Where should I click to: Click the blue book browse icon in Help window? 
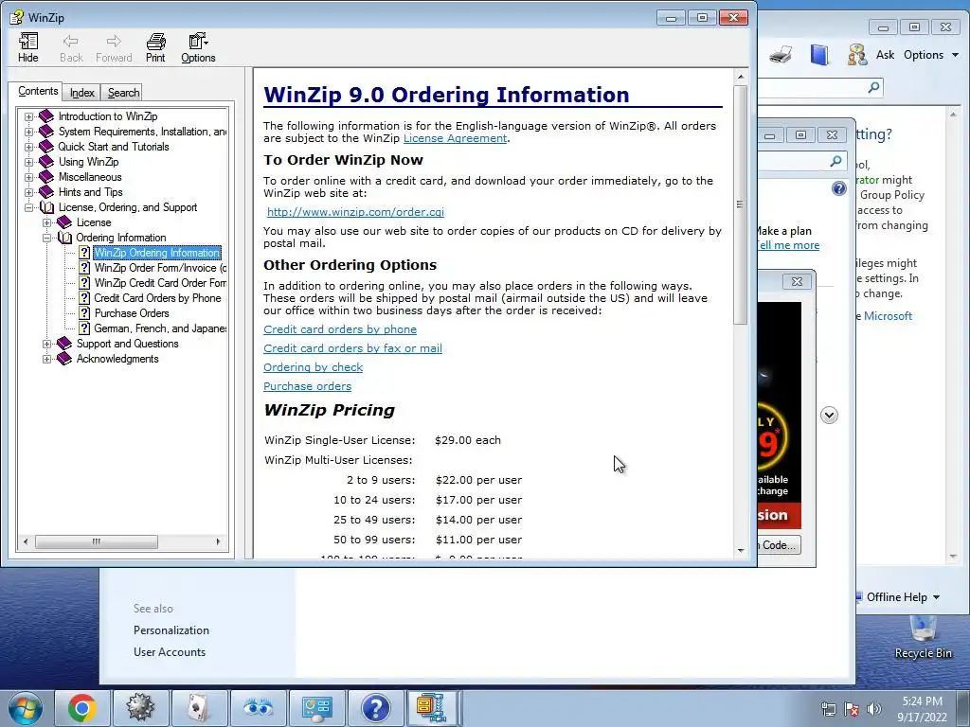[819, 55]
